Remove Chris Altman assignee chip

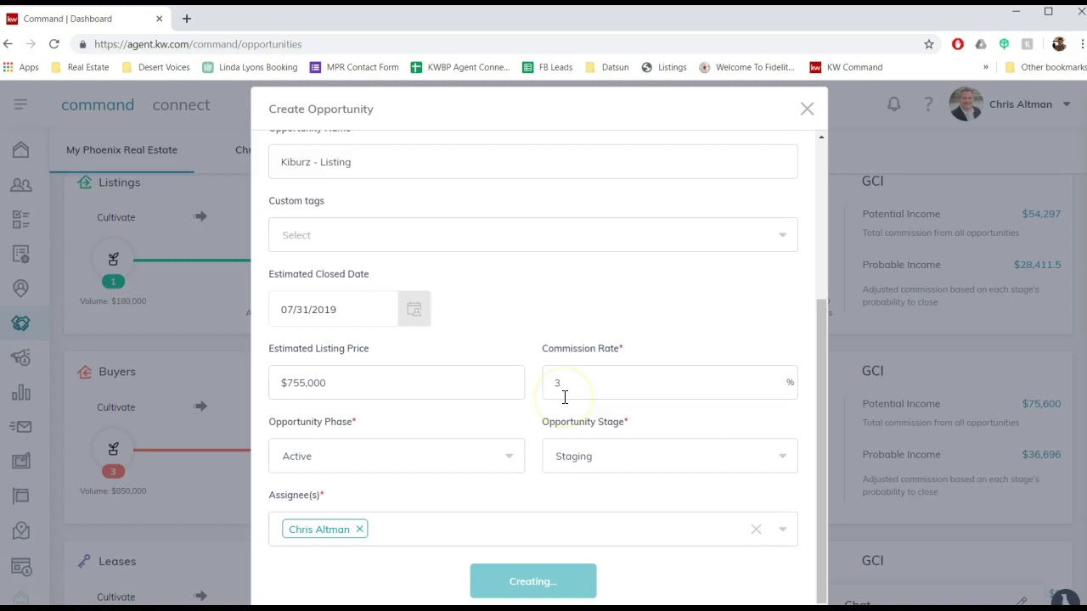pos(359,530)
